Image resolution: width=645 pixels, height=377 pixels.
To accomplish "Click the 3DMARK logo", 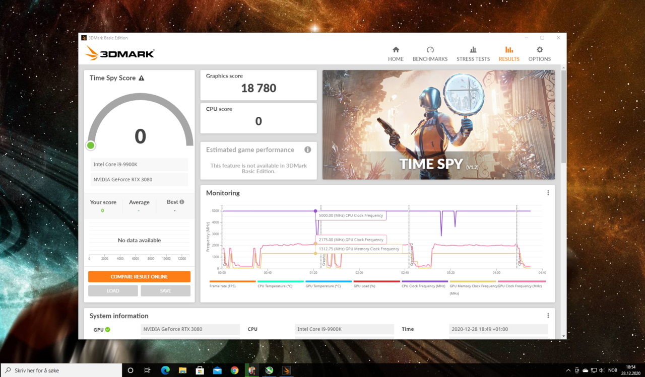I will point(119,53).
